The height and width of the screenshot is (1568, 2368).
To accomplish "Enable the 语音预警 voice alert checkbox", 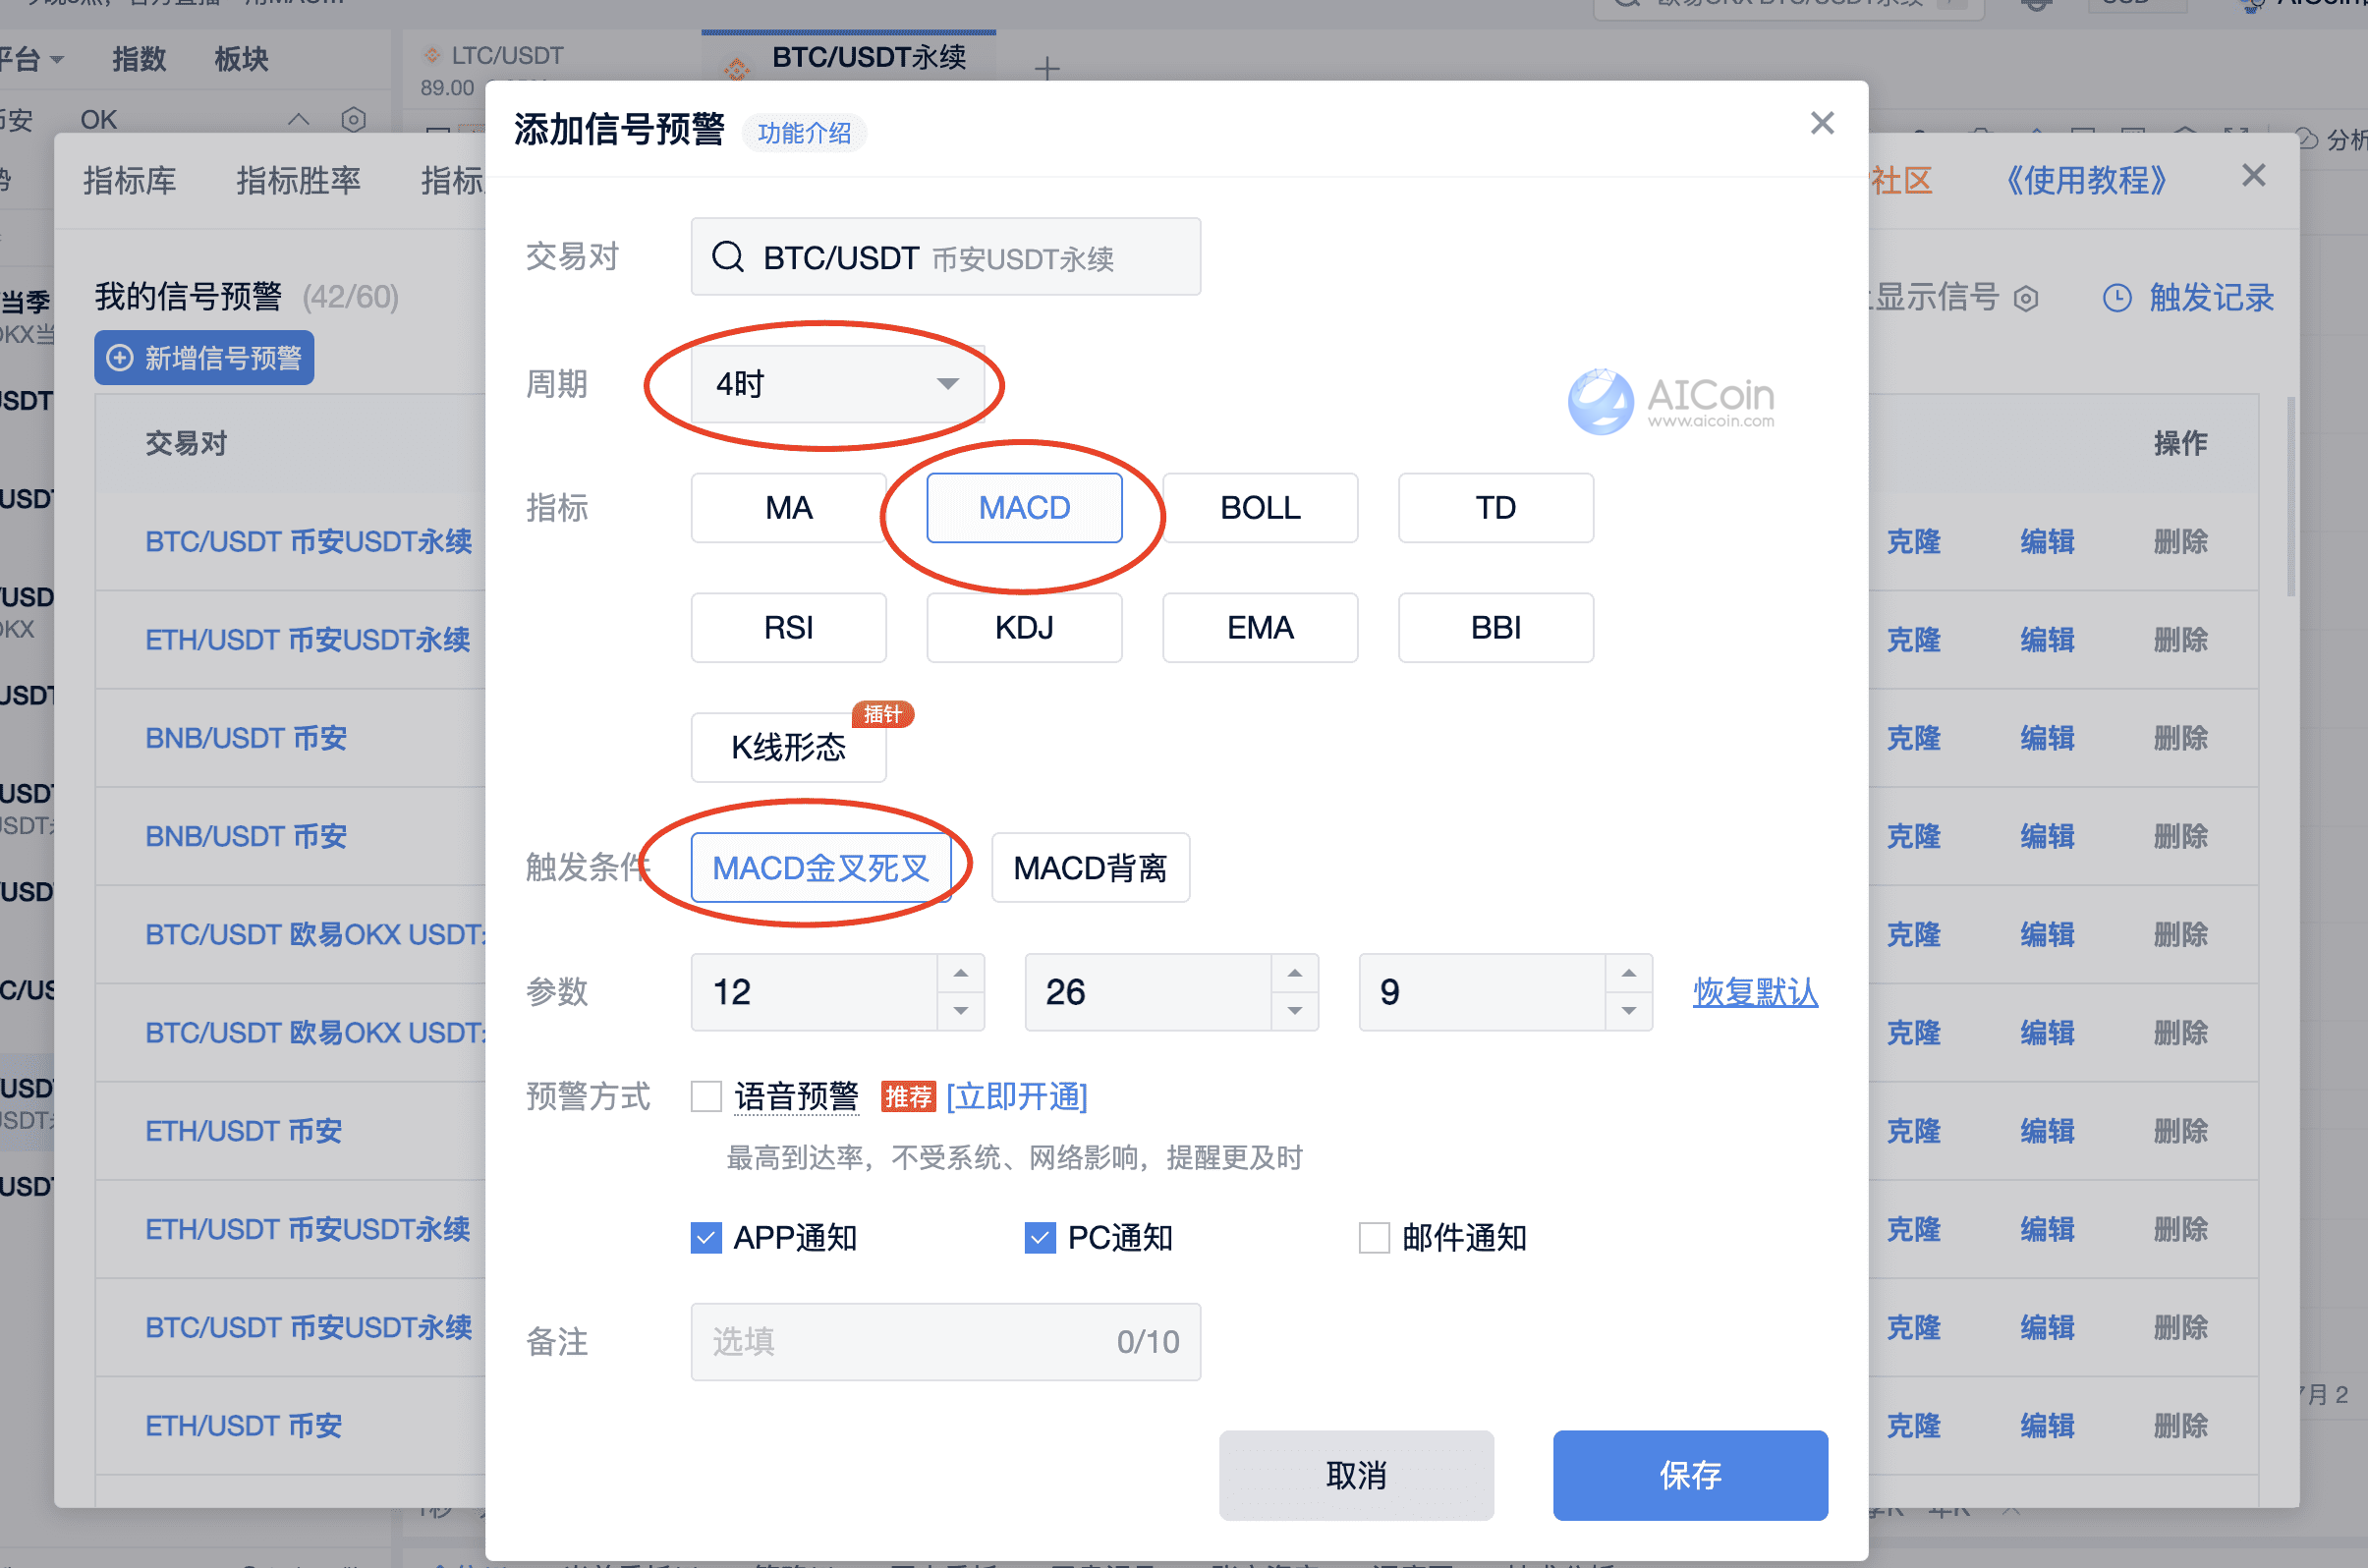I will pos(706,1097).
